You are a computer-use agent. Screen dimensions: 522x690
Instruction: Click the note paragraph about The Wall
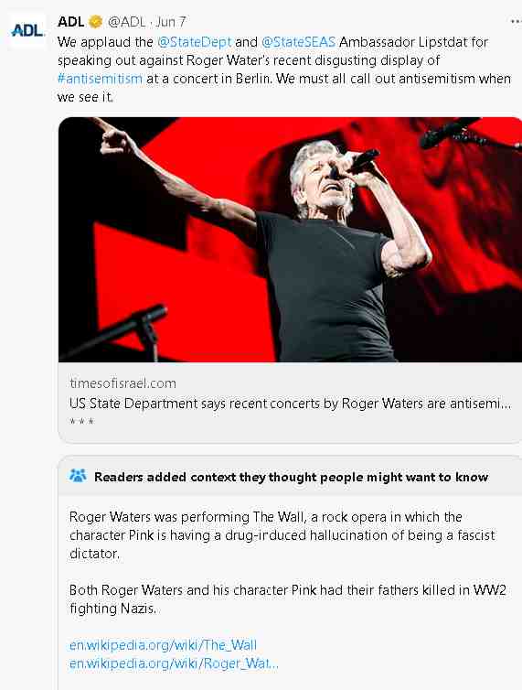pyautogui.click(x=282, y=535)
